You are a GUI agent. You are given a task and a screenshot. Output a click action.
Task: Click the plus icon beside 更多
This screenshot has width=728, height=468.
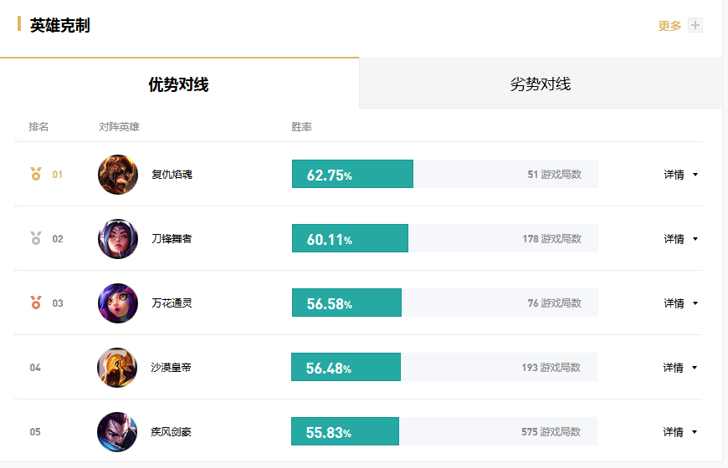[x=695, y=25]
